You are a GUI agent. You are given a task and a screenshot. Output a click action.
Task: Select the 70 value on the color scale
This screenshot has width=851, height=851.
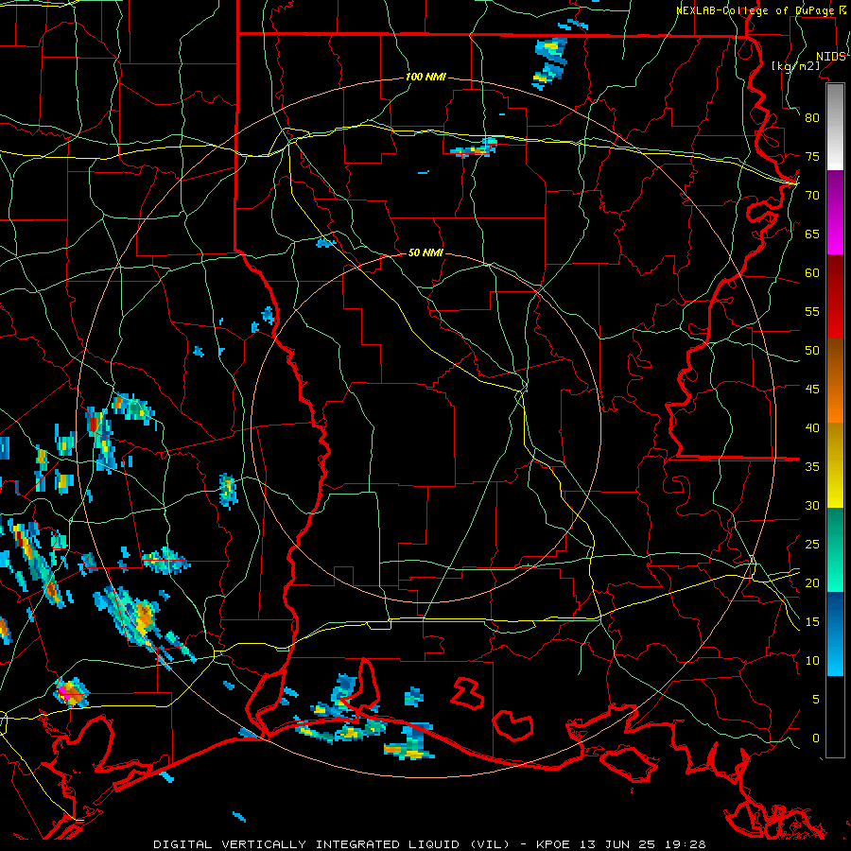[812, 196]
